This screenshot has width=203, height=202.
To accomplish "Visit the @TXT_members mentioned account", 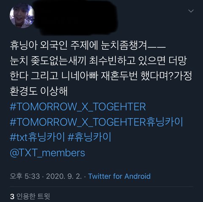I will (x=47, y=153).
